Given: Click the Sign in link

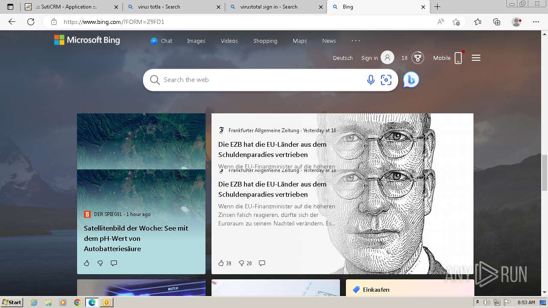Looking at the screenshot, I should click(x=369, y=58).
